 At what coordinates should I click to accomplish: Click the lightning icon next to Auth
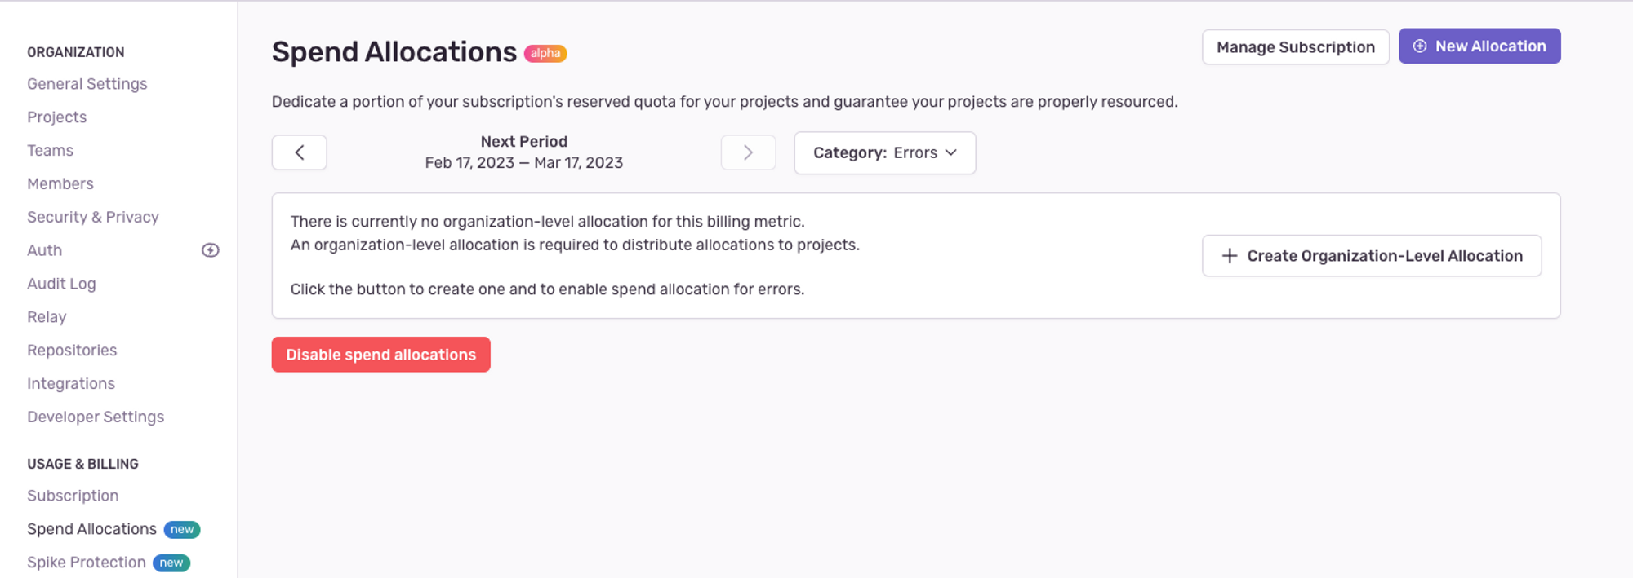210,250
